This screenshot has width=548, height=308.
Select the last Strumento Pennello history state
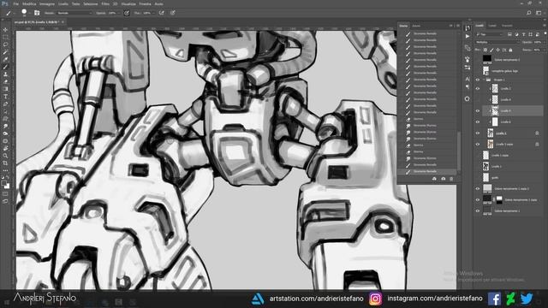click(427, 171)
